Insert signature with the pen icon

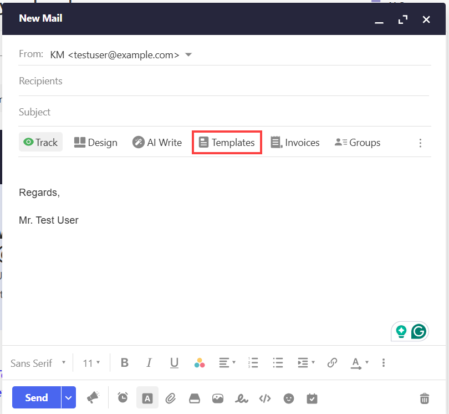click(x=241, y=398)
